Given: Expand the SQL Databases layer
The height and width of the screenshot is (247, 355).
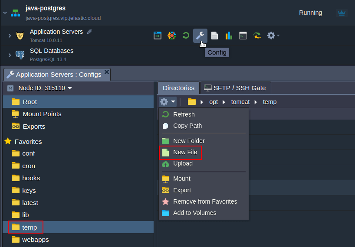Looking at the screenshot, I should click(x=10, y=55).
